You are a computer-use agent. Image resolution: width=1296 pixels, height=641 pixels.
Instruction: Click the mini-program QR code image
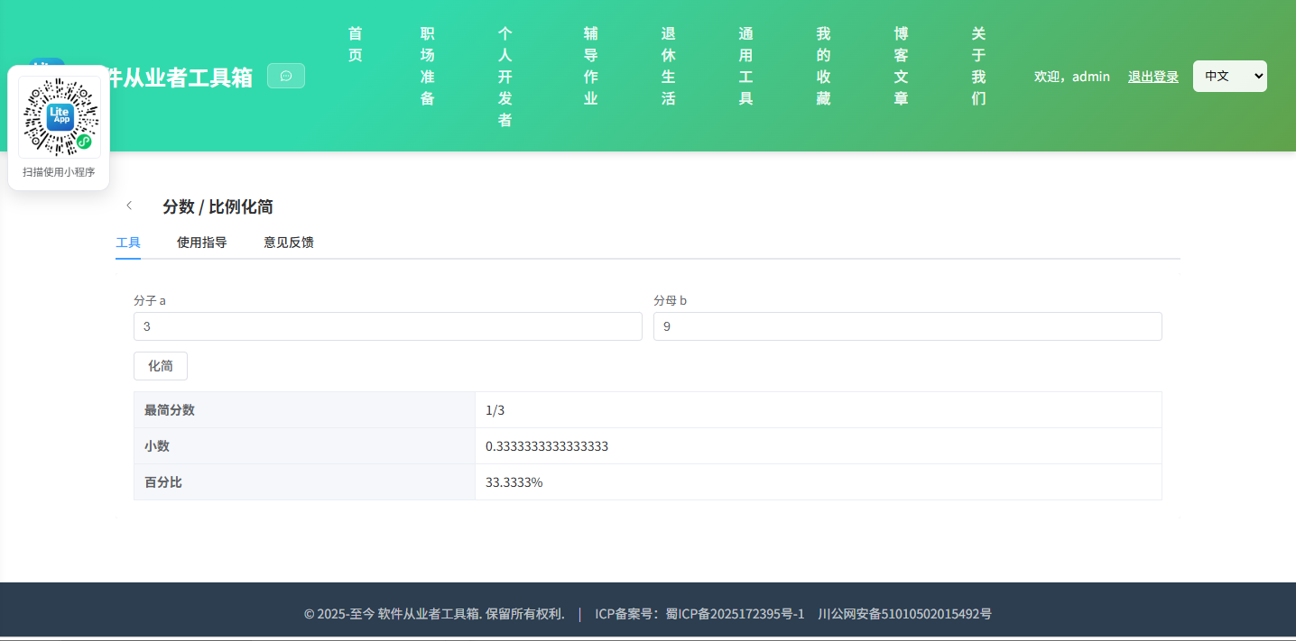(59, 117)
